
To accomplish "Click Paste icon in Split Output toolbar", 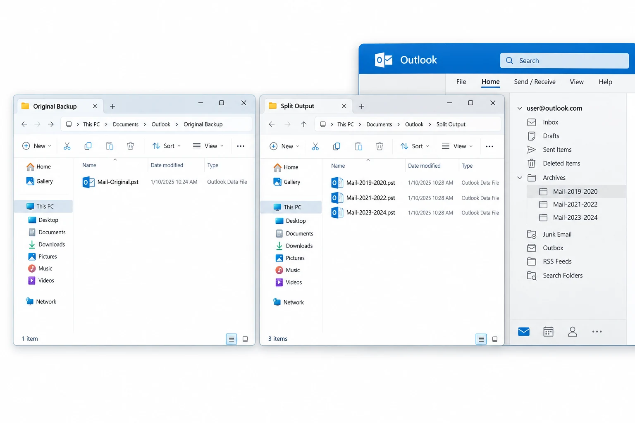I will tap(358, 146).
